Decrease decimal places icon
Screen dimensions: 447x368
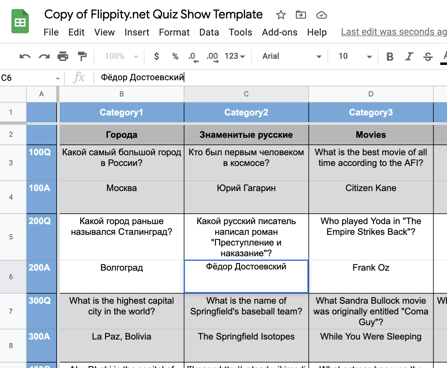click(193, 56)
